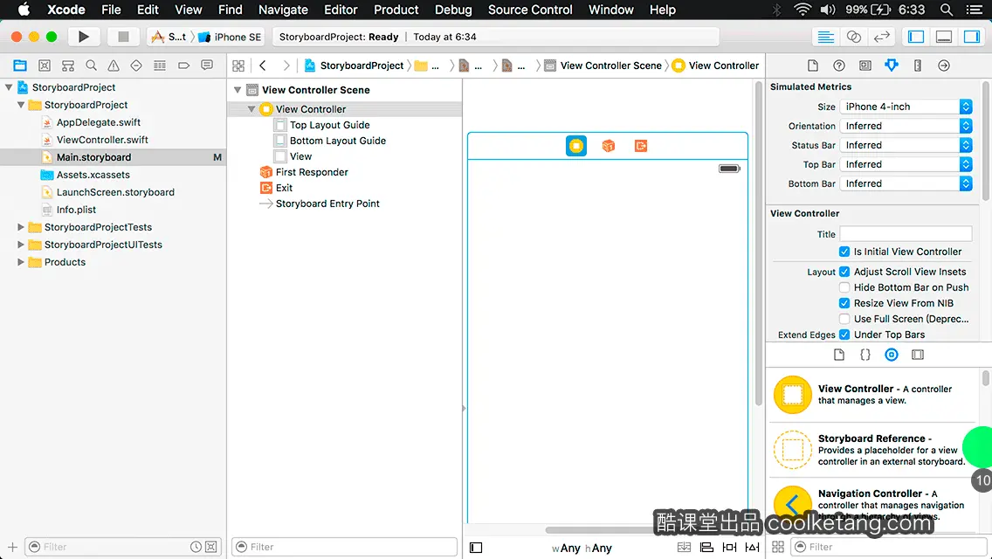Open the Symbol navigator tab
The image size is (992, 559).
(x=45, y=66)
